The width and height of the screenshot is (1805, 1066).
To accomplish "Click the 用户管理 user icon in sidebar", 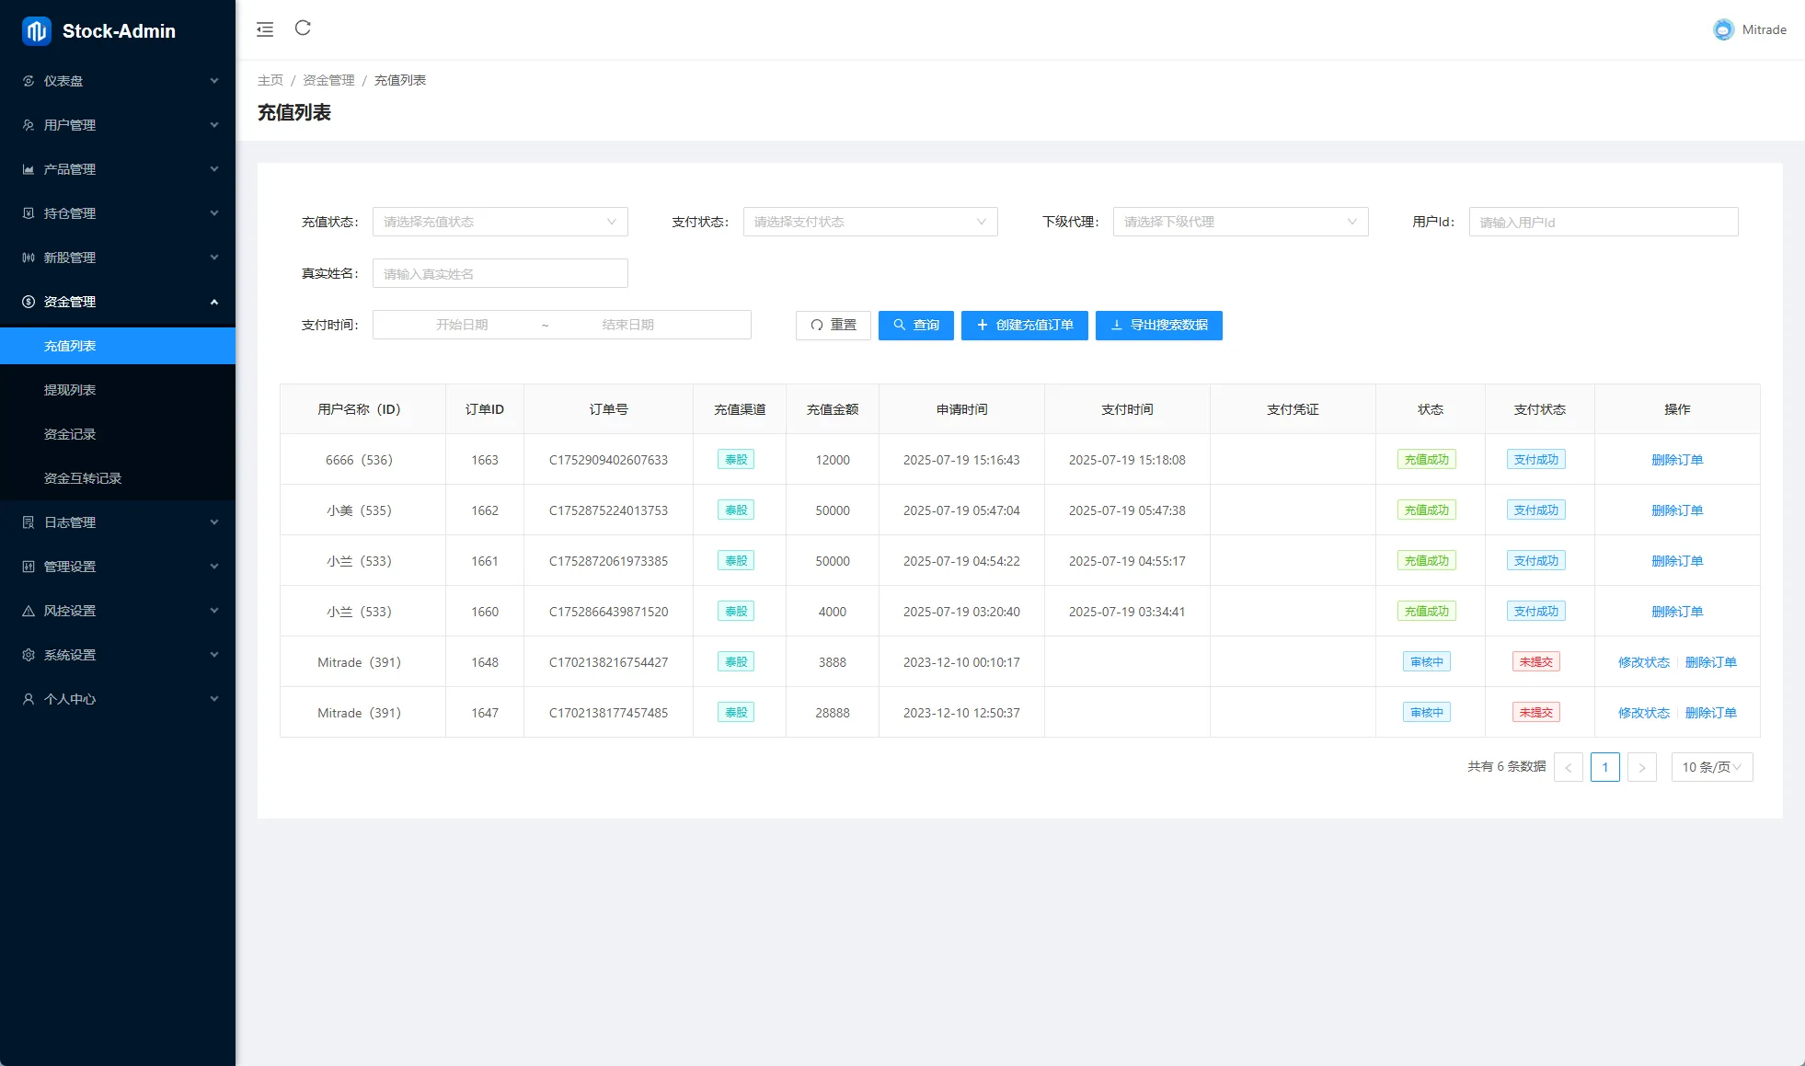I will (x=29, y=125).
